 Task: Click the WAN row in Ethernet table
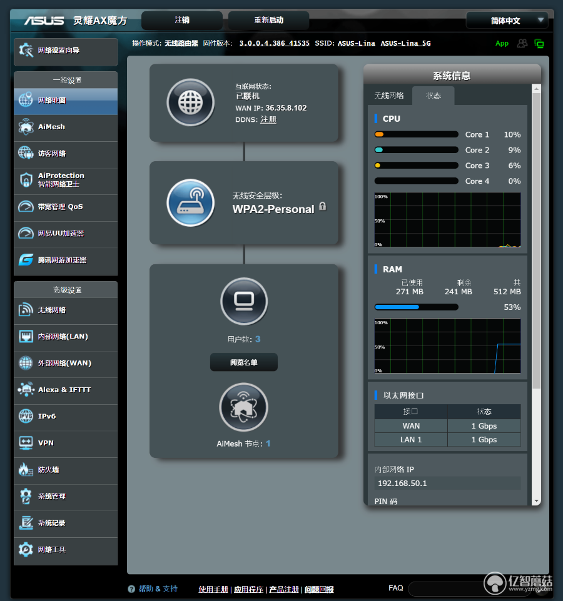447,426
